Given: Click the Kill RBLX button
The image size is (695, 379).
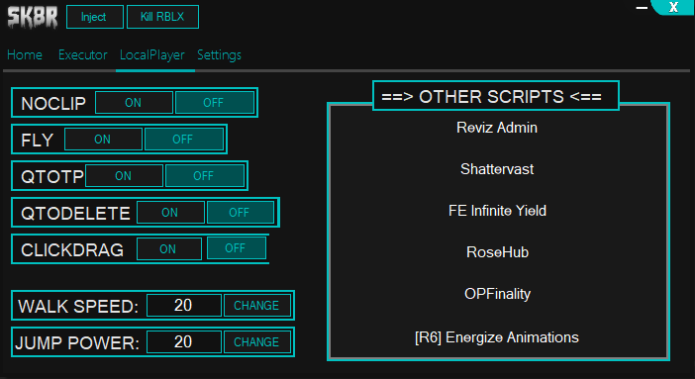Looking at the screenshot, I should (162, 17).
